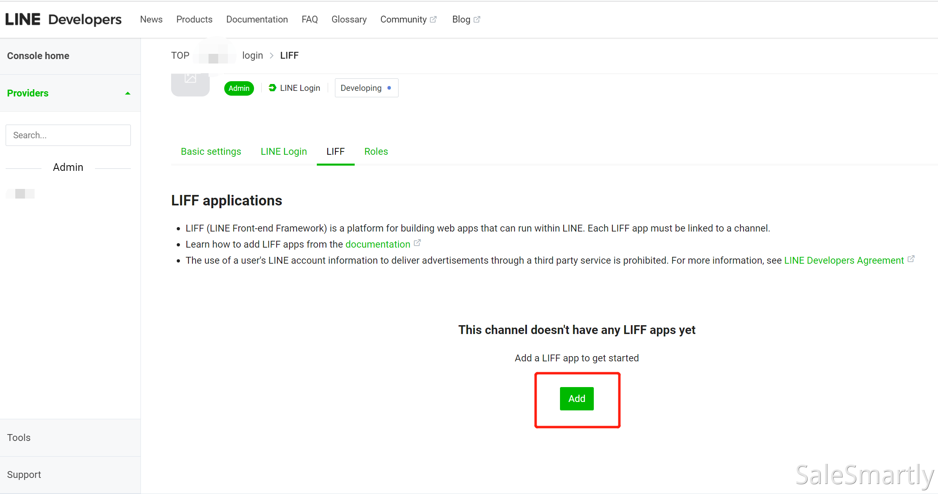Click the LINE Login channel type label
Viewport: 938px width, 494px height.
[x=300, y=88]
